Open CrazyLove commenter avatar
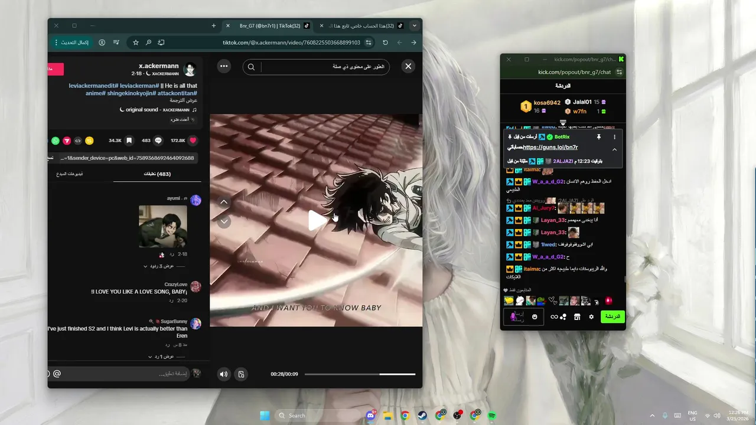This screenshot has height=425, width=756. 195,287
